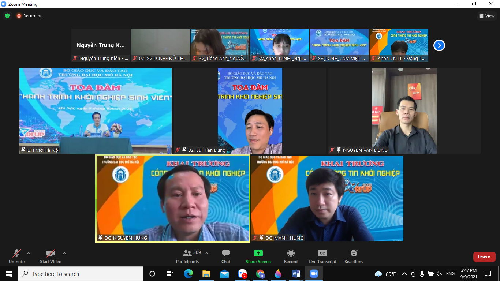Show next participants with blue arrow
This screenshot has height=281, width=500.
[439, 45]
